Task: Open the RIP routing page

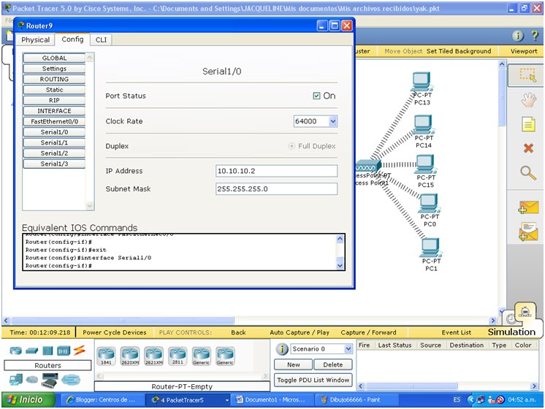Action: pyautogui.click(x=54, y=101)
